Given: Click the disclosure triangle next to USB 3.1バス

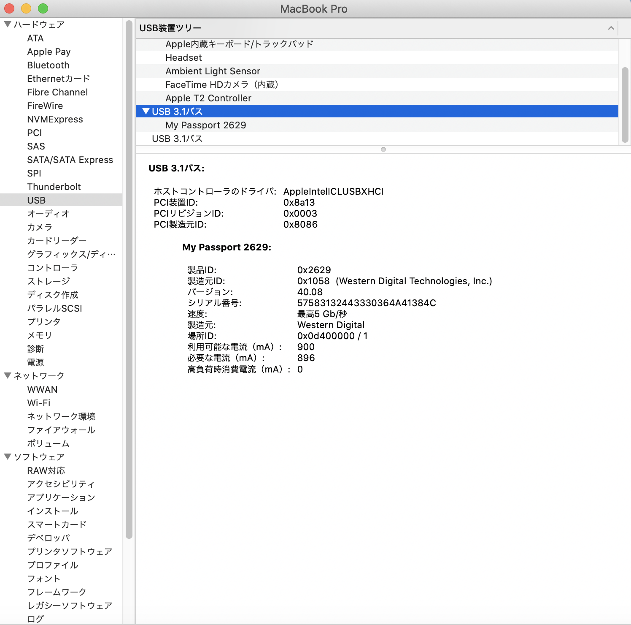Looking at the screenshot, I should click(x=146, y=111).
